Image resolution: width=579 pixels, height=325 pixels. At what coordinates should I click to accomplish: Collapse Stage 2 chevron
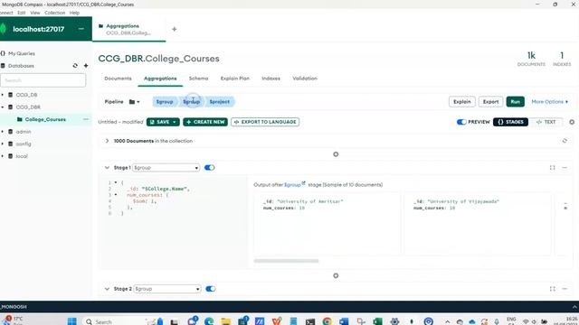pyautogui.click(x=107, y=289)
